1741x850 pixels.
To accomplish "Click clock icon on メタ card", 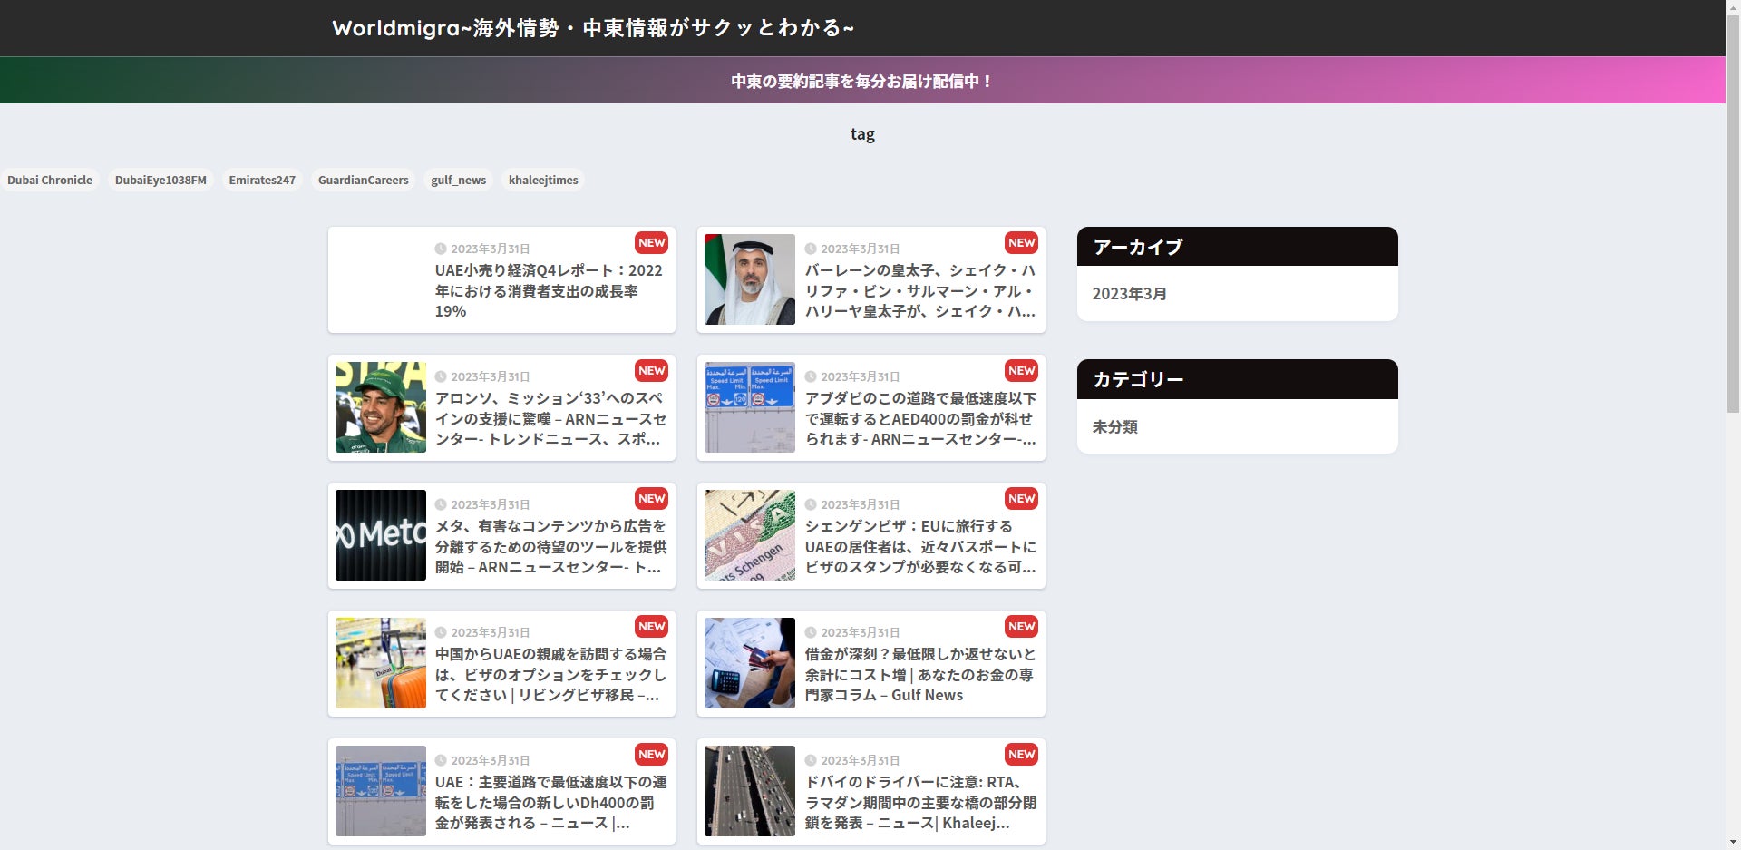I will click(x=441, y=504).
